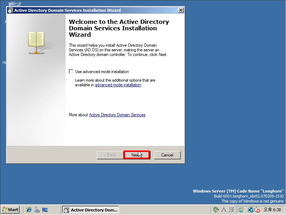Viewport: 286px width, 215px height.
Task: Close the Active Directory wizard window
Action: [180, 10]
